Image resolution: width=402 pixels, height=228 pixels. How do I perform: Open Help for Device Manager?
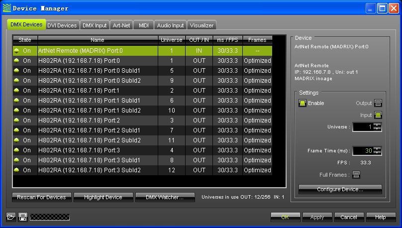tap(381, 217)
